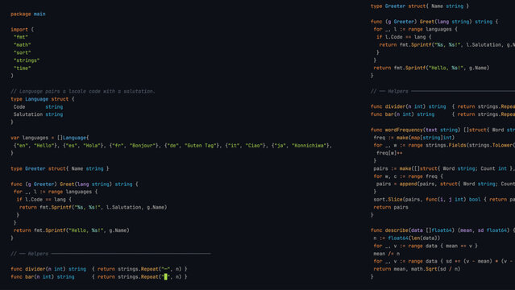Image resolution: width=515 pixels, height=290 pixels.
Task: Select the "sort" import entry
Action: pyautogui.click(x=22, y=52)
